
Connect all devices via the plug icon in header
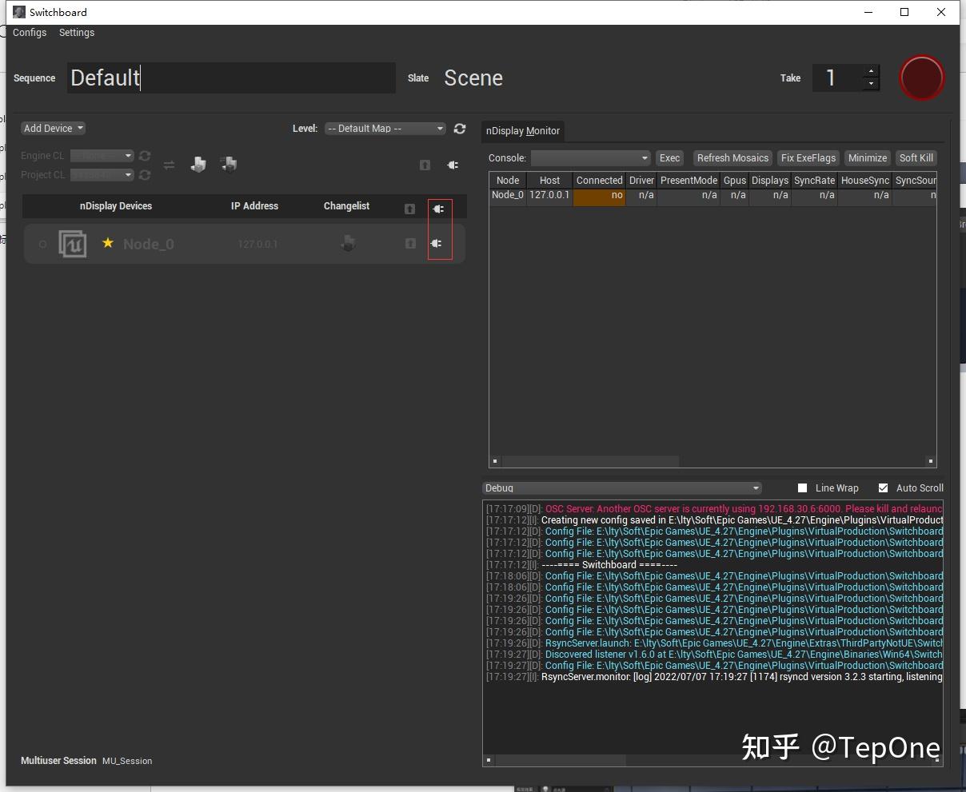(438, 209)
